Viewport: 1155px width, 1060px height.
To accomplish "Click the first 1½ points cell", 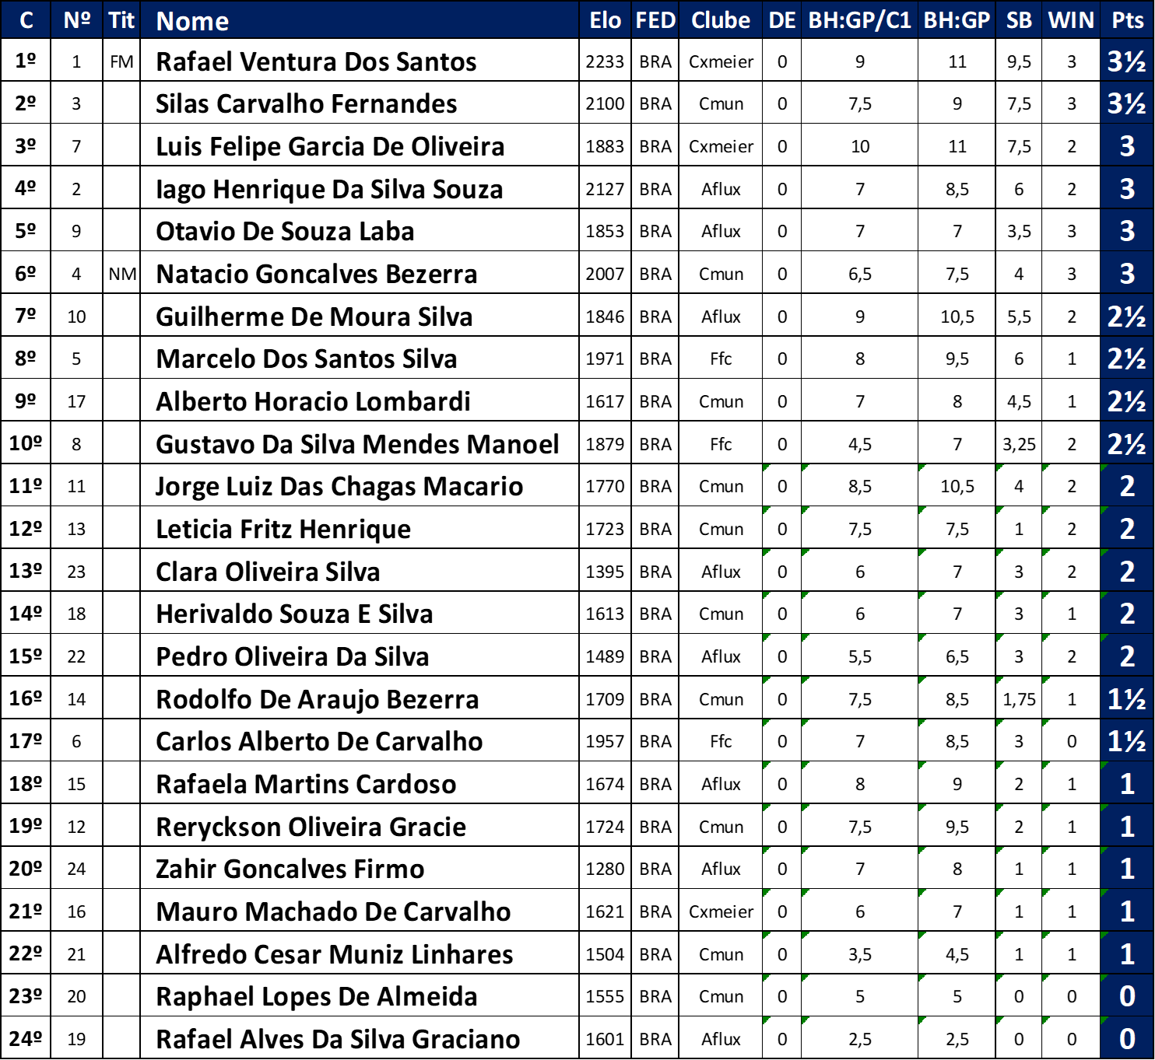I will (1126, 699).
